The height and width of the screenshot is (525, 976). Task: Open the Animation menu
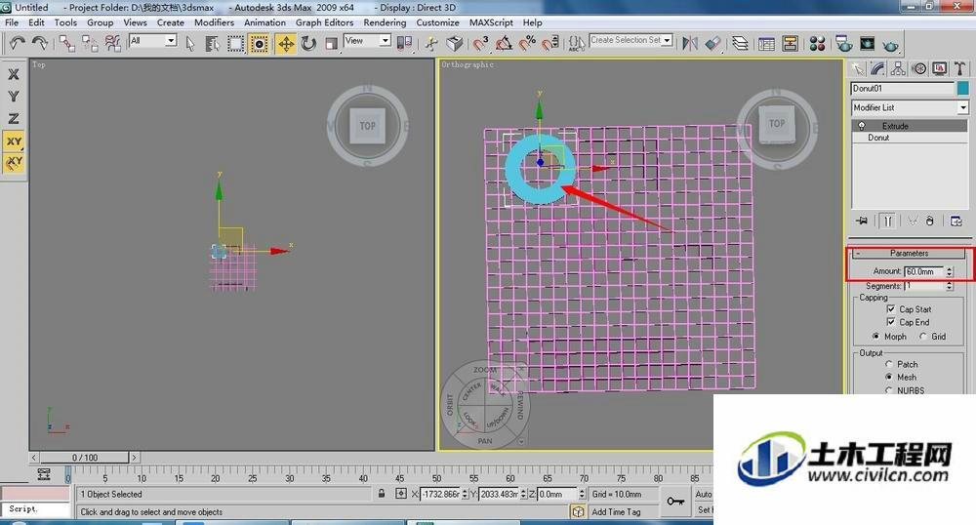click(264, 22)
